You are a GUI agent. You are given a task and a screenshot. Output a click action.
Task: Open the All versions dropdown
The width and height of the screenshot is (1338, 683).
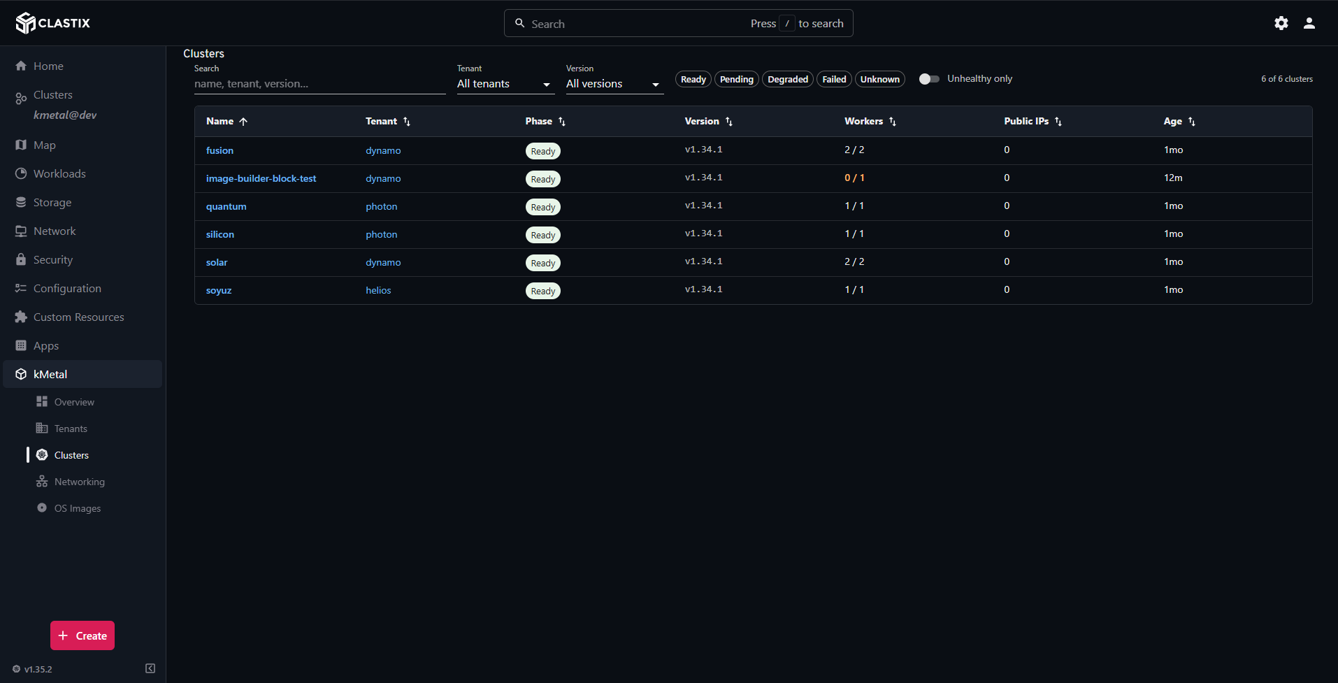(x=614, y=84)
